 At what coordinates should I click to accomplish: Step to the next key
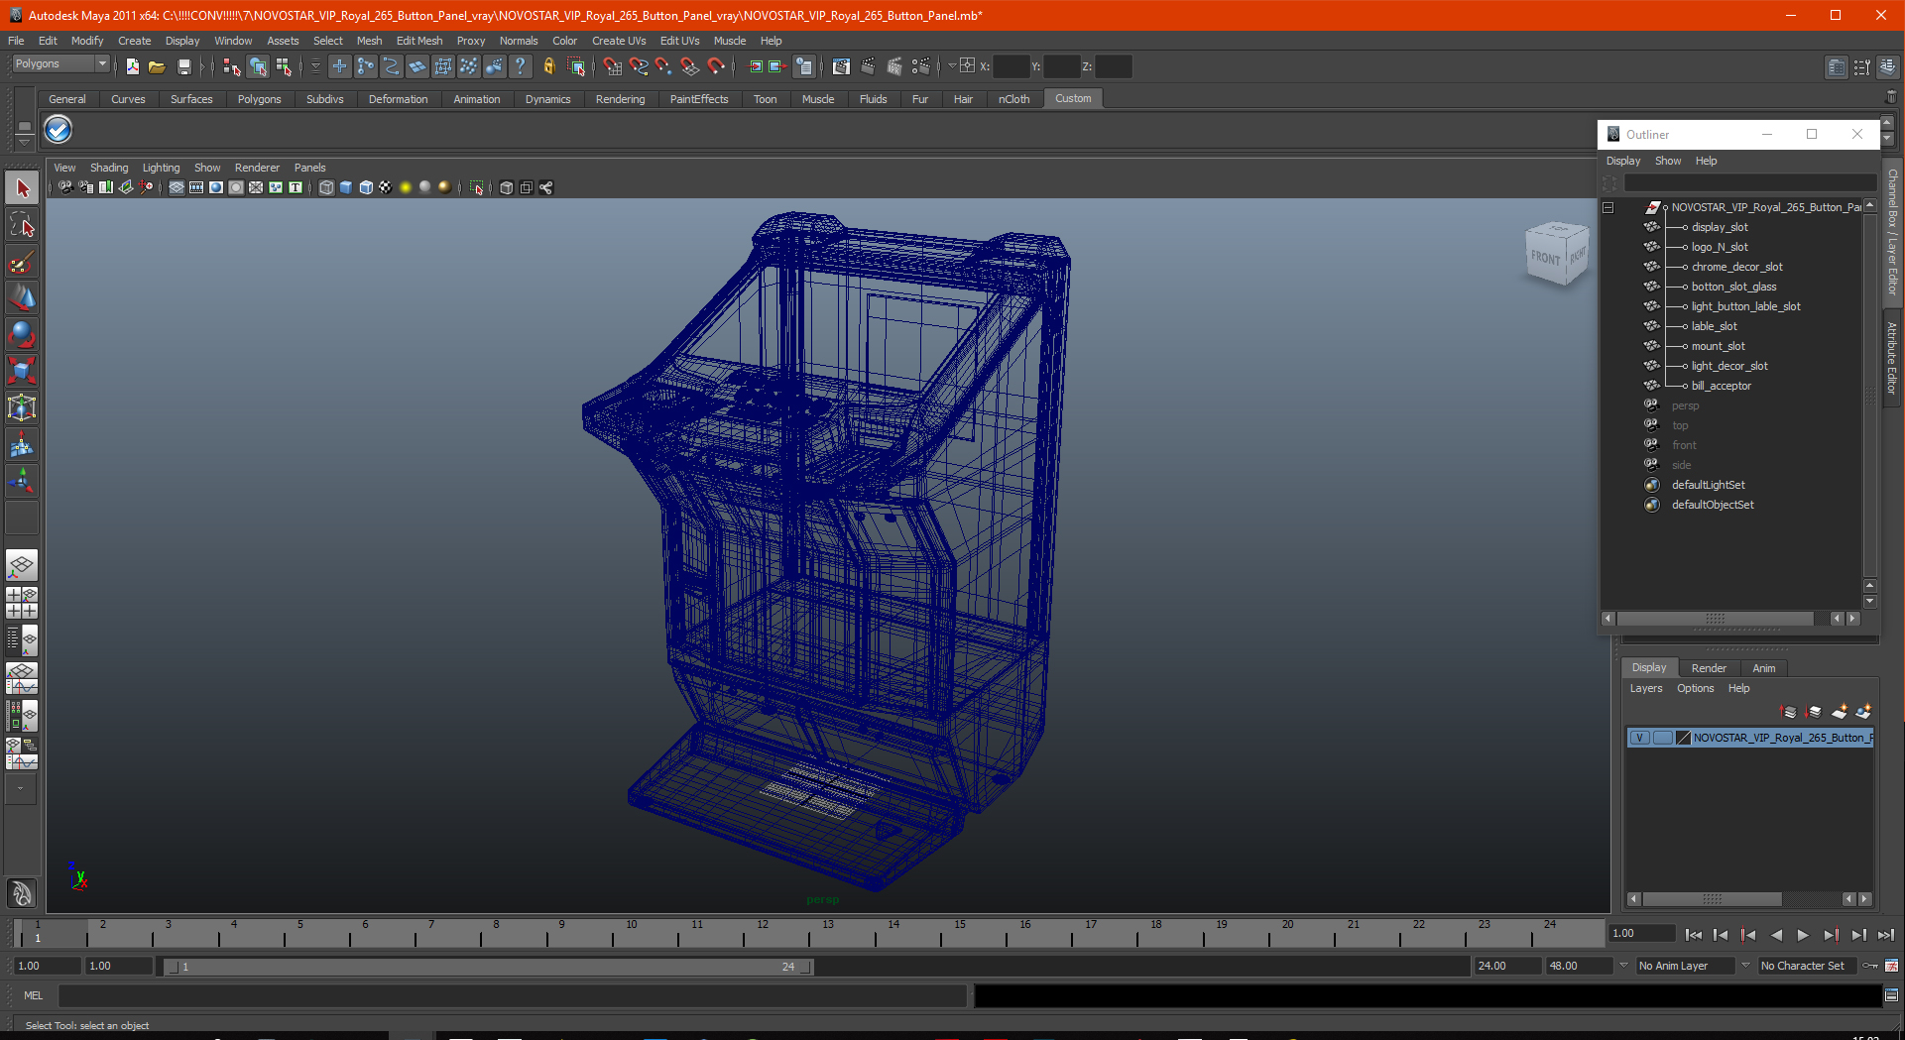tap(1831, 935)
